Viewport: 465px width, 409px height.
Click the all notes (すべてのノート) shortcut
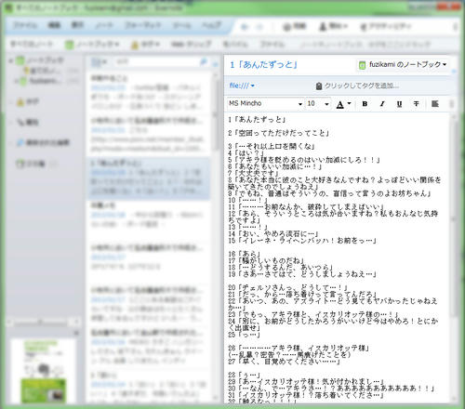(32, 45)
